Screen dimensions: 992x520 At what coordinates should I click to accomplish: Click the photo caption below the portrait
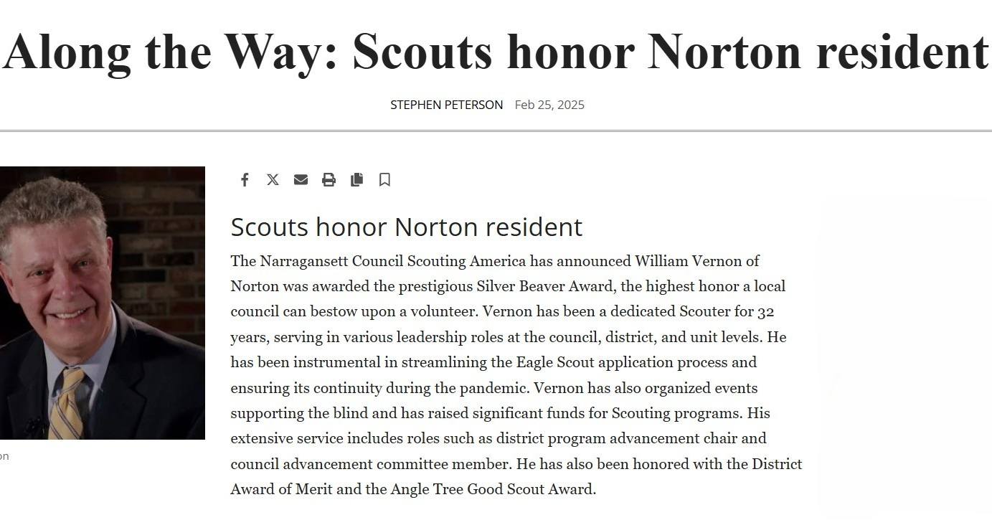tap(4, 456)
